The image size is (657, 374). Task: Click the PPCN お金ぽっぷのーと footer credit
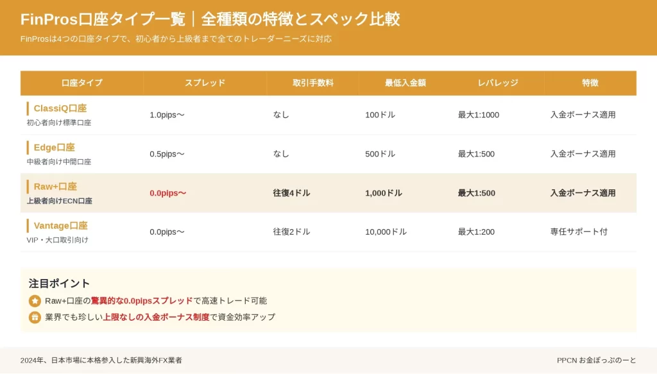coord(596,360)
